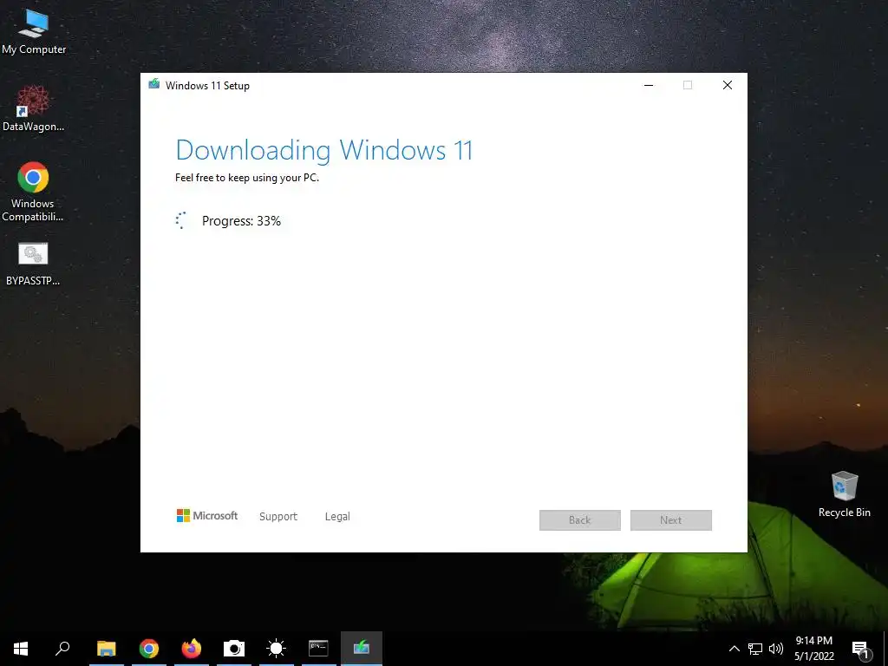The image size is (888, 666).
Task: Open File Explorer from the taskbar
Action: point(107,649)
